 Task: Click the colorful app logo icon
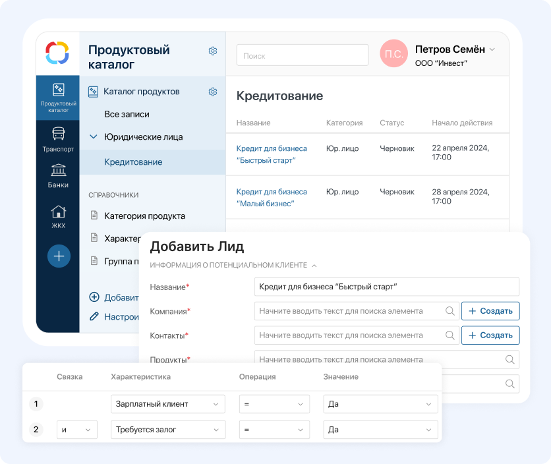57,53
